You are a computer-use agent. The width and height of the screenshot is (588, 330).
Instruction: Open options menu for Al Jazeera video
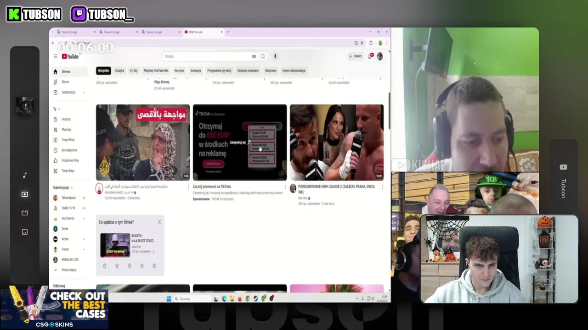[188, 187]
